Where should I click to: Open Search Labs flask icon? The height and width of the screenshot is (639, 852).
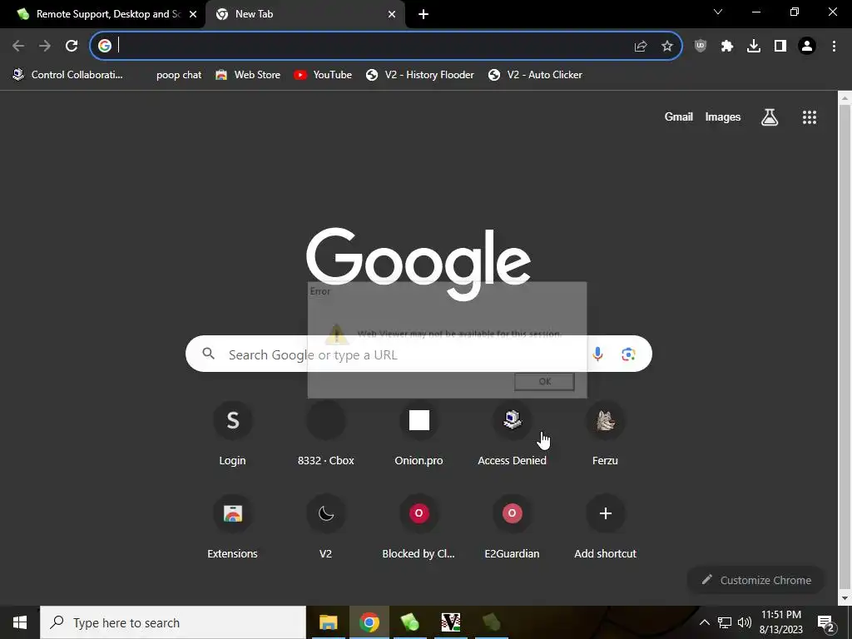click(770, 116)
